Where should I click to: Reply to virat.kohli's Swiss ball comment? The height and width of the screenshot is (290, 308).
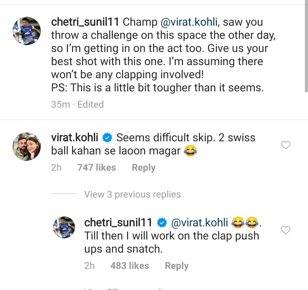coord(143,168)
